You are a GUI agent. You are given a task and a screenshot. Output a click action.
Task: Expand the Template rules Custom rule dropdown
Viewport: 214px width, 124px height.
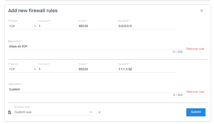[53, 112]
